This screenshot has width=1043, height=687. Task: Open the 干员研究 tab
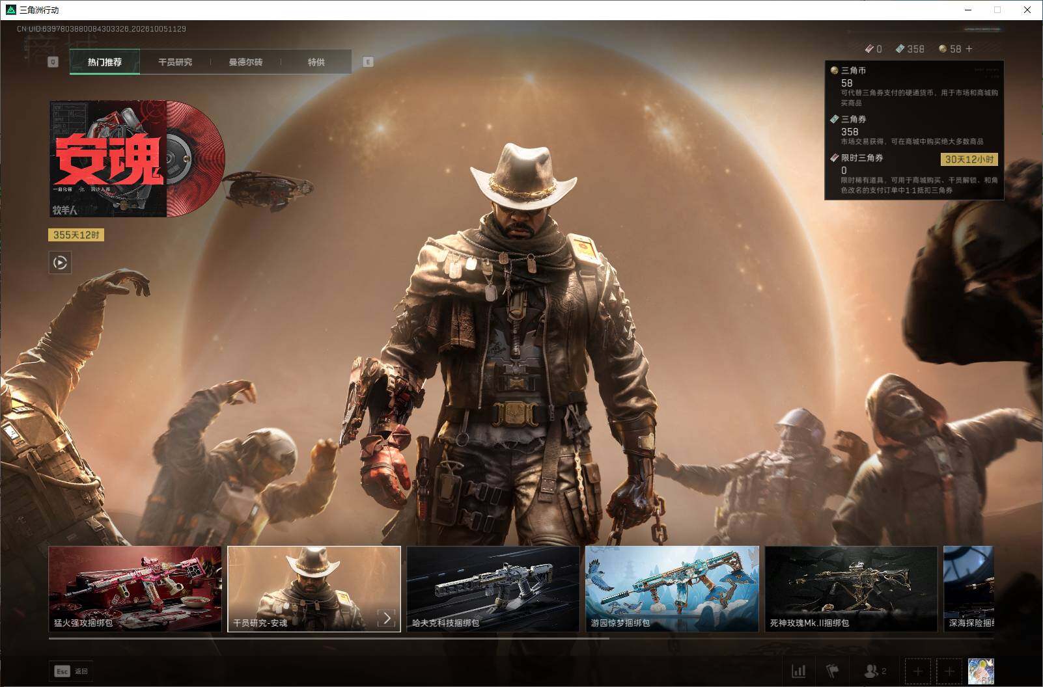(175, 62)
